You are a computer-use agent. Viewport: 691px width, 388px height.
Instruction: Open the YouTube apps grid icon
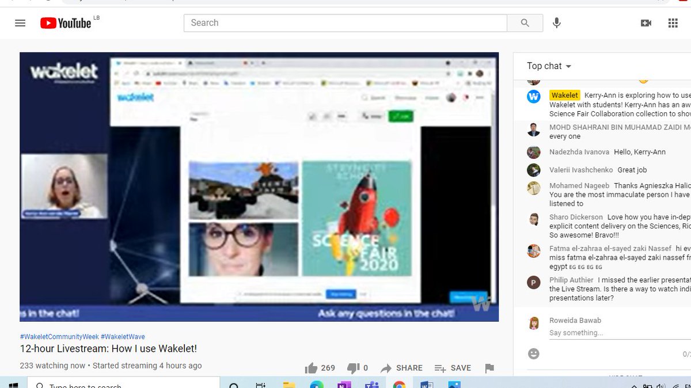673,23
